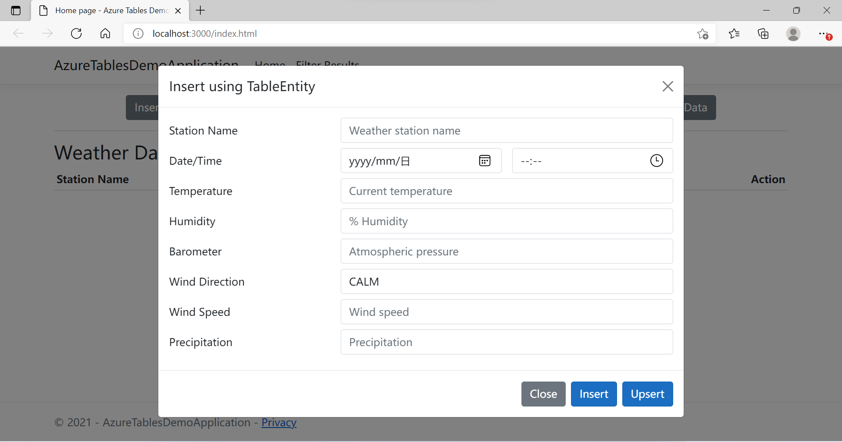
Task: Close the Insert using TableEntity dialog
Action: [x=667, y=86]
